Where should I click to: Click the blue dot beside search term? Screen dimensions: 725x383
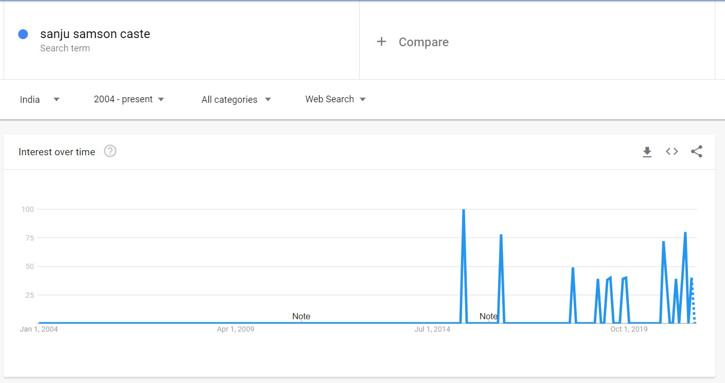(x=23, y=34)
